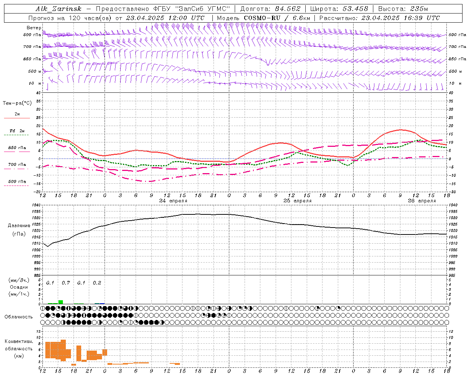Viewport: 468px width, 374px height.
Task: Select the Давление pressure chart label
Action: point(19,226)
